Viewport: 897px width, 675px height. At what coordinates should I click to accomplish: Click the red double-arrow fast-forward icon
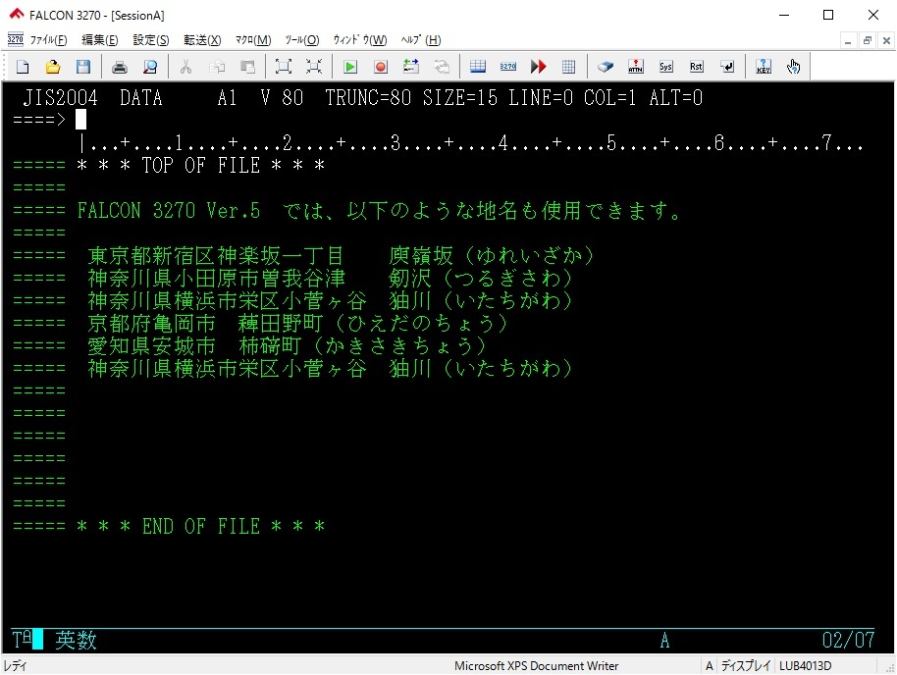[x=539, y=67]
